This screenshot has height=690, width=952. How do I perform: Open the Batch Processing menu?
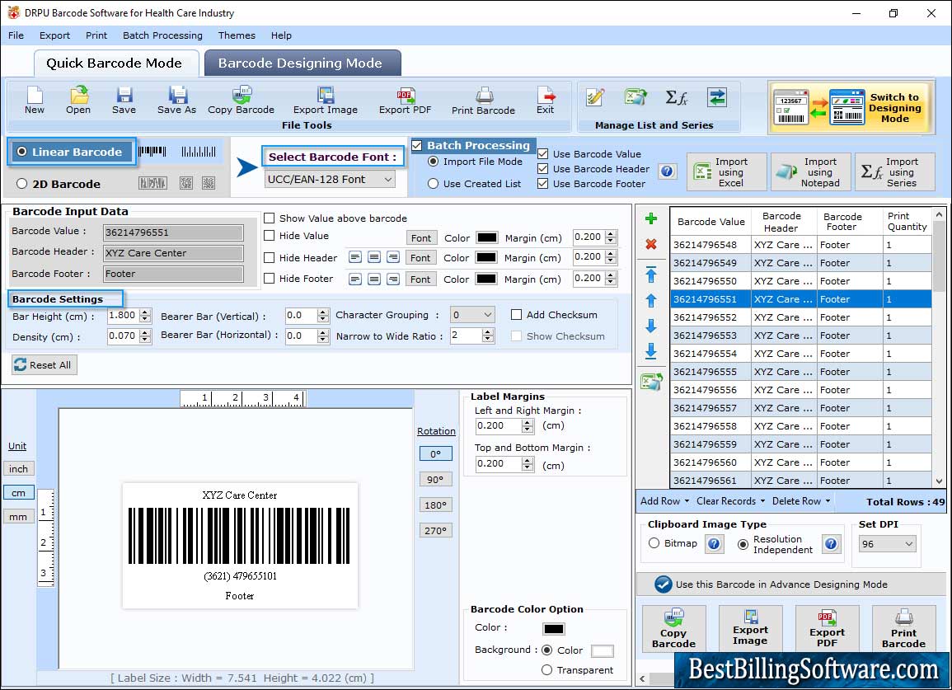click(x=162, y=35)
